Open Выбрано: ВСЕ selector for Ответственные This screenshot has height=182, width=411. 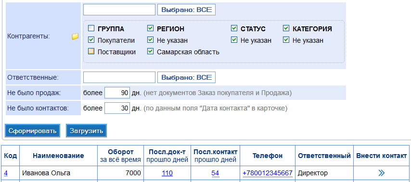(x=186, y=77)
